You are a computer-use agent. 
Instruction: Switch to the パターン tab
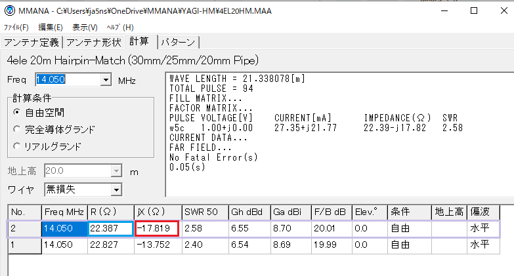point(179,43)
